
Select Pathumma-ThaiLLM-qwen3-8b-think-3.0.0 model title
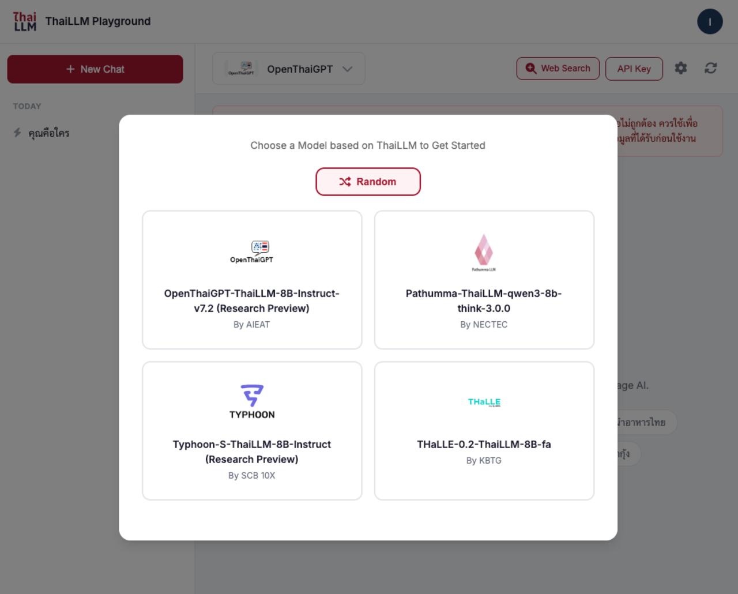(x=484, y=301)
